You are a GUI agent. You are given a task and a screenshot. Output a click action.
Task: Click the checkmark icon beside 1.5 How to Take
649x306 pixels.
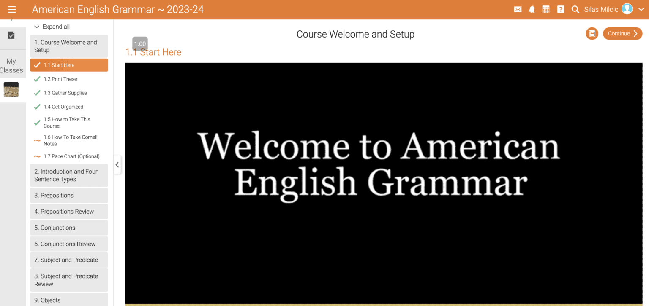pos(37,123)
